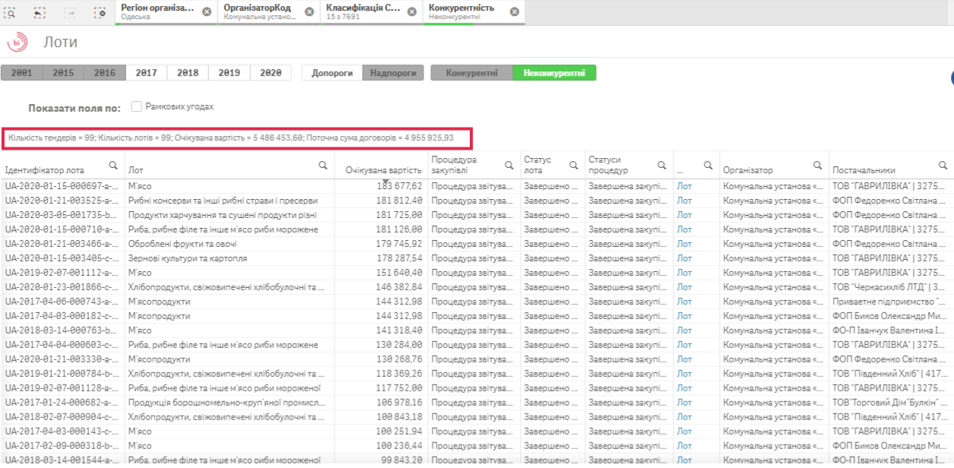The height and width of the screenshot is (468, 954).
Task: Select year 2015 filter
Action: [63, 73]
